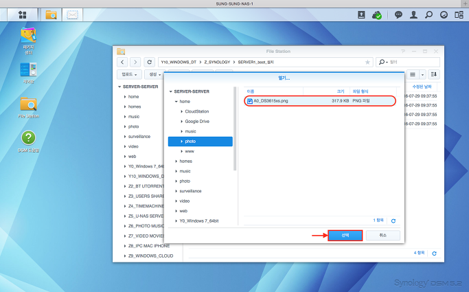Image resolution: width=469 pixels, height=292 pixels.
Task: Open the upload dropdown button
Action: [x=129, y=74]
